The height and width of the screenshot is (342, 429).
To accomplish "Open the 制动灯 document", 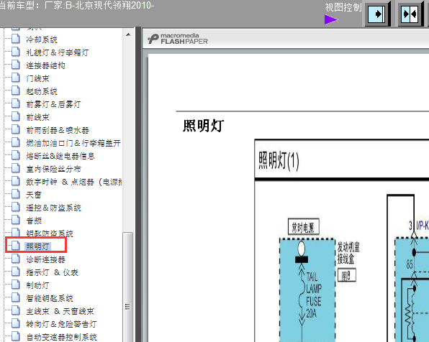I will click(x=37, y=285).
